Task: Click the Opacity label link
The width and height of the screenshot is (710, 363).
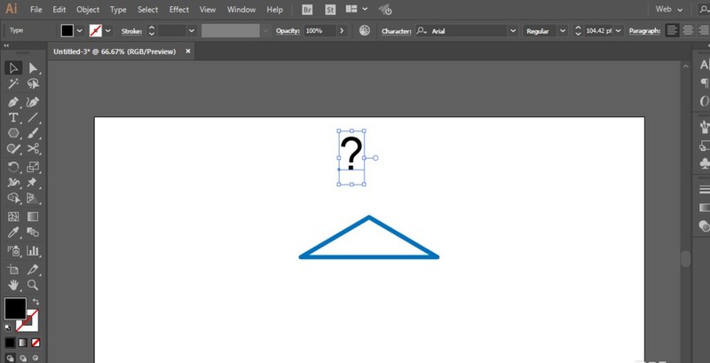Action: tap(288, 31)
